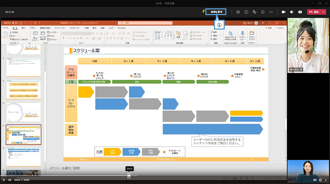Viewport: 330px width, 184px height.
Task: Open More actions ellipsis in meeting toolbar
Action: pyautogui.click(x=271, y=12)
